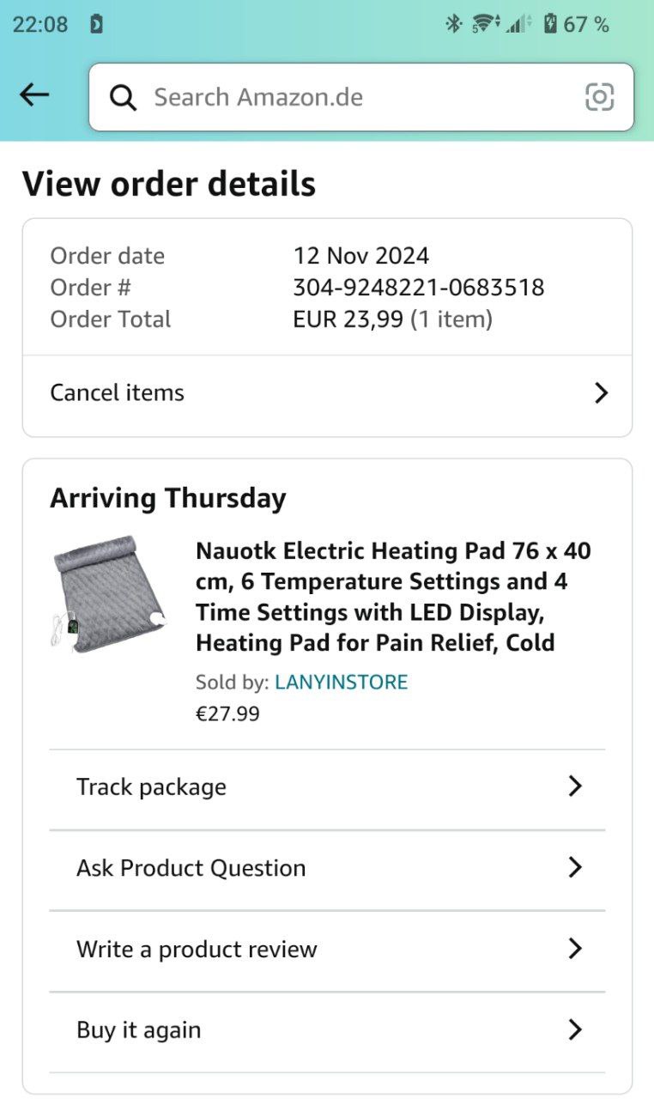Tap the mobile signal strength icon
This screenshot has width=654, height=1099.
(x=518, y=24)
